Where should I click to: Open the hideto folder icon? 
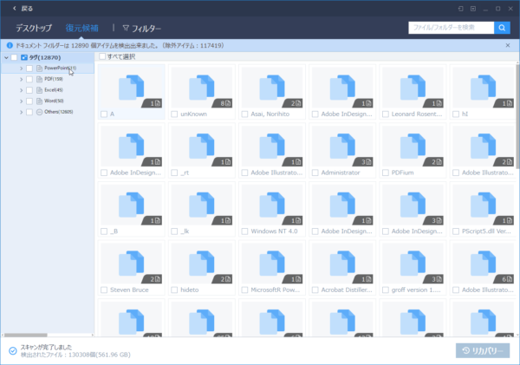coord(202,264)
